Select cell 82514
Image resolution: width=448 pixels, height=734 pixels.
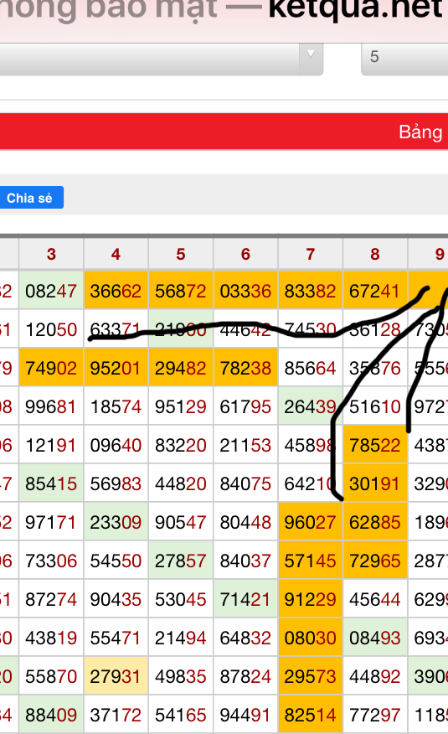[x=311, y=715]
